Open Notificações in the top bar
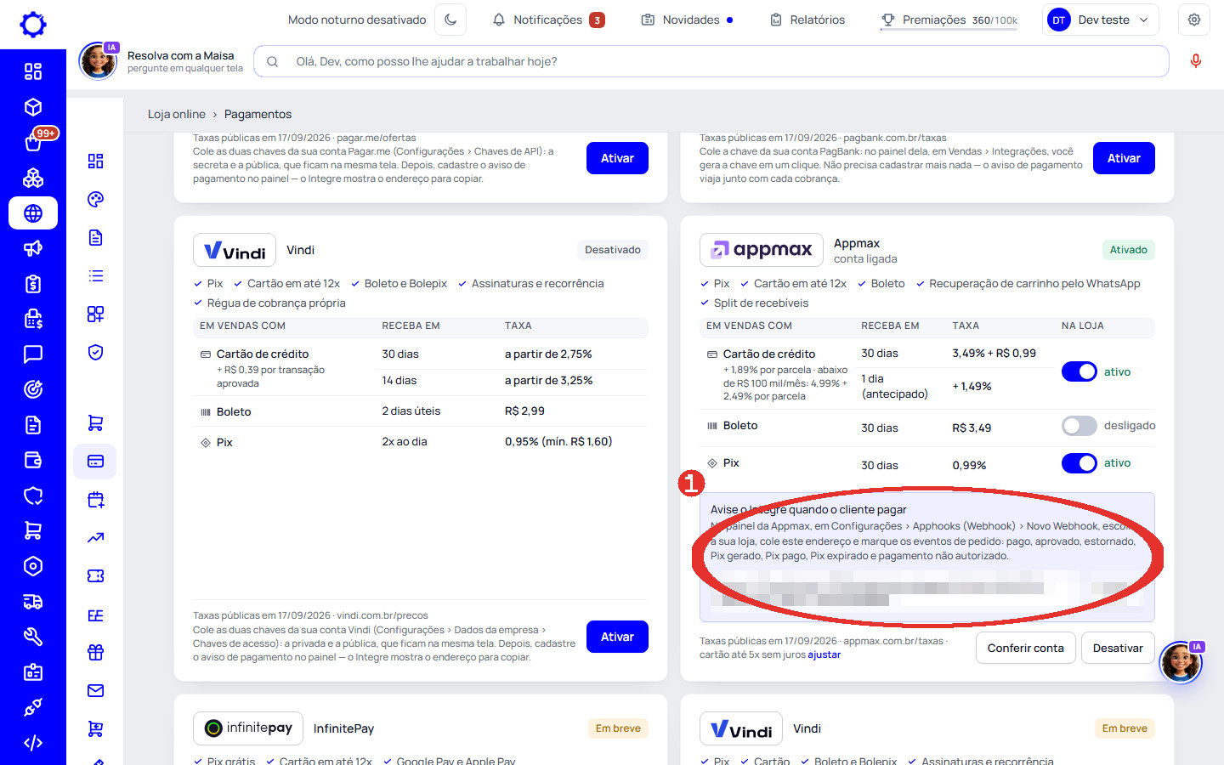This screenshot has width=1224, height=765. 548,20
